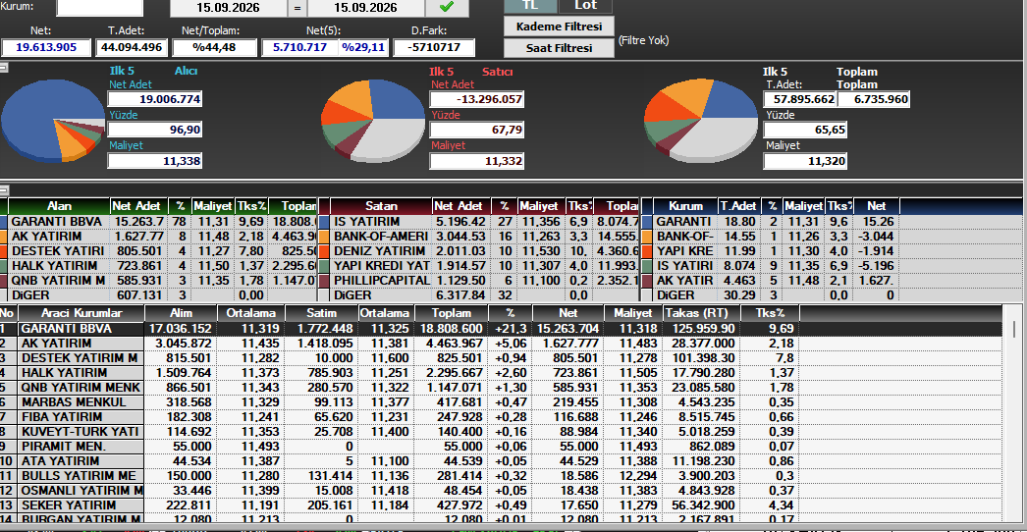The image size is (1027, 532).
Task: Click the Kurum input field
Action: coord(99,7)
